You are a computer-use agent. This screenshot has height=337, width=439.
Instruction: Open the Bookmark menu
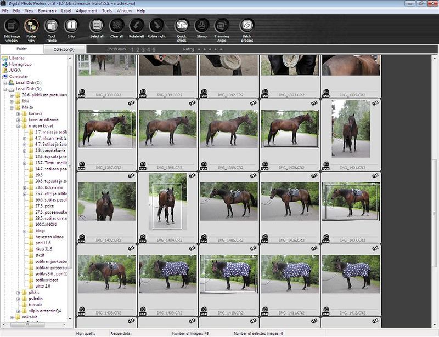pos(47,10)
